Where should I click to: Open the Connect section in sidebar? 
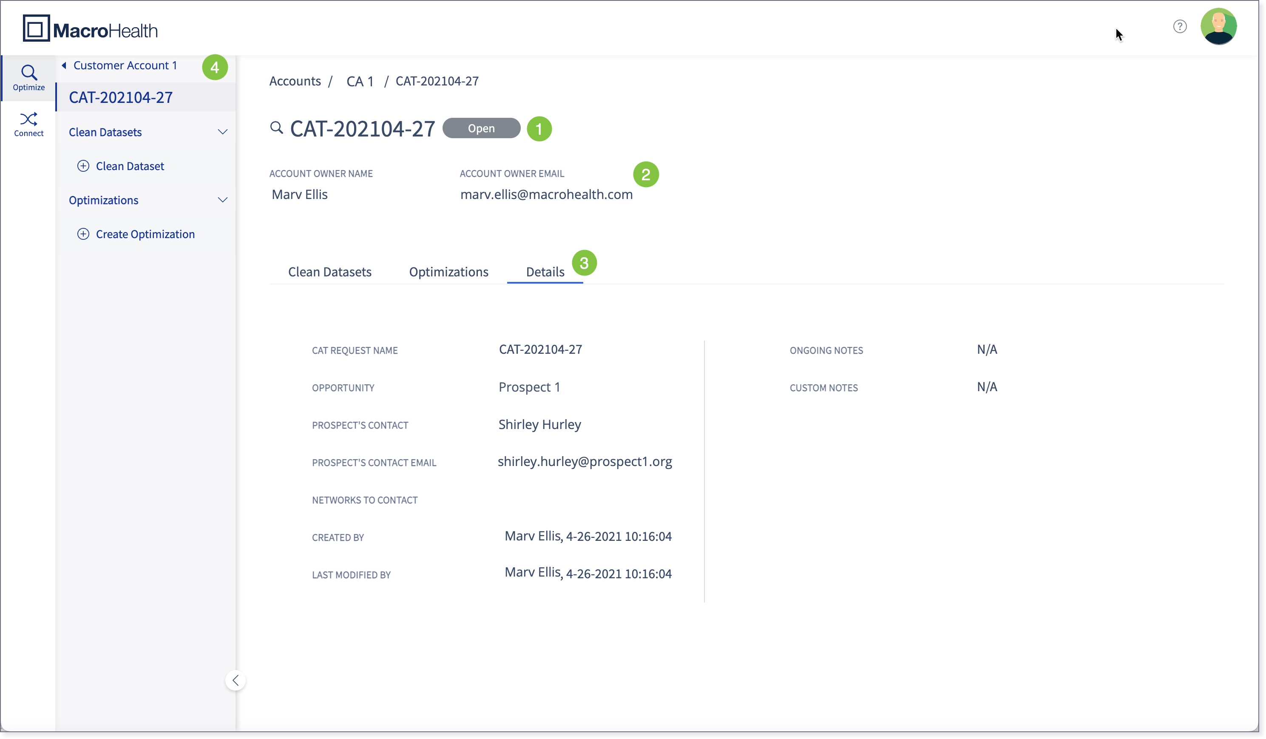pos(28,125)
